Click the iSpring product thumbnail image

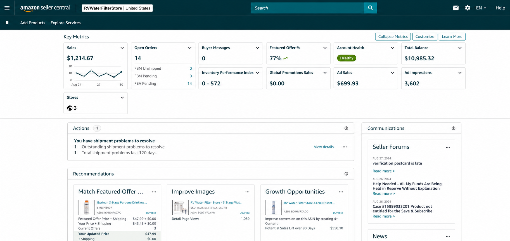pos(86,207)
